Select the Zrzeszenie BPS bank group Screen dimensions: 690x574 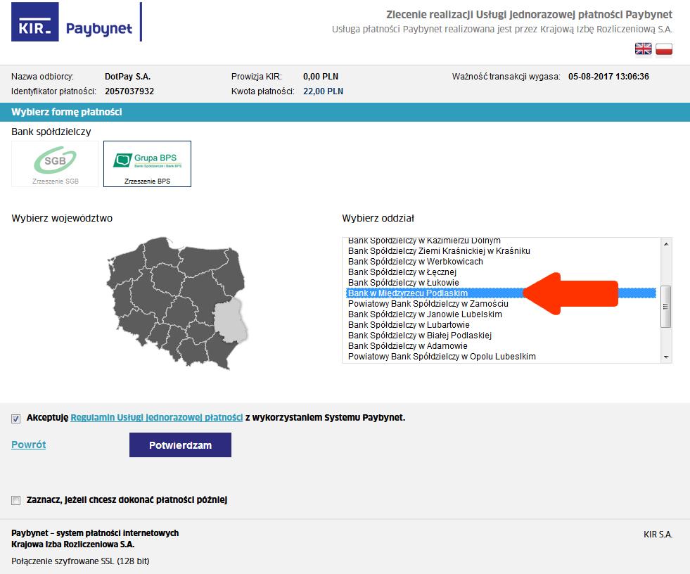click(x=148, y=164)
